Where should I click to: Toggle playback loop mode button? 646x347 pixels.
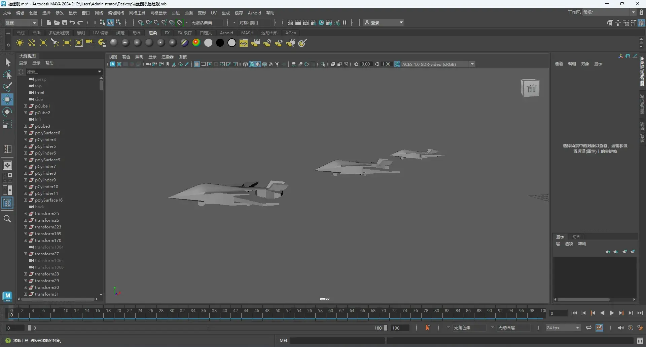[588, 328]
